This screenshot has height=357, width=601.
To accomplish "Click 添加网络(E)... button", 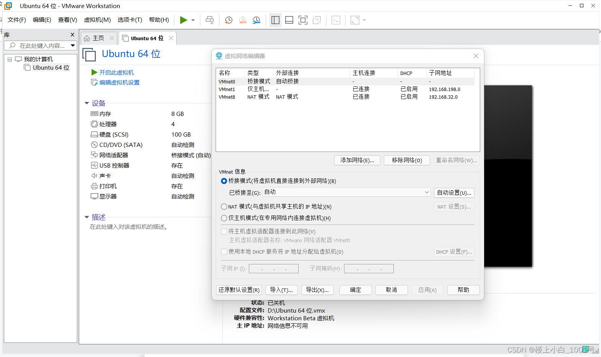I will coord(357,160).
